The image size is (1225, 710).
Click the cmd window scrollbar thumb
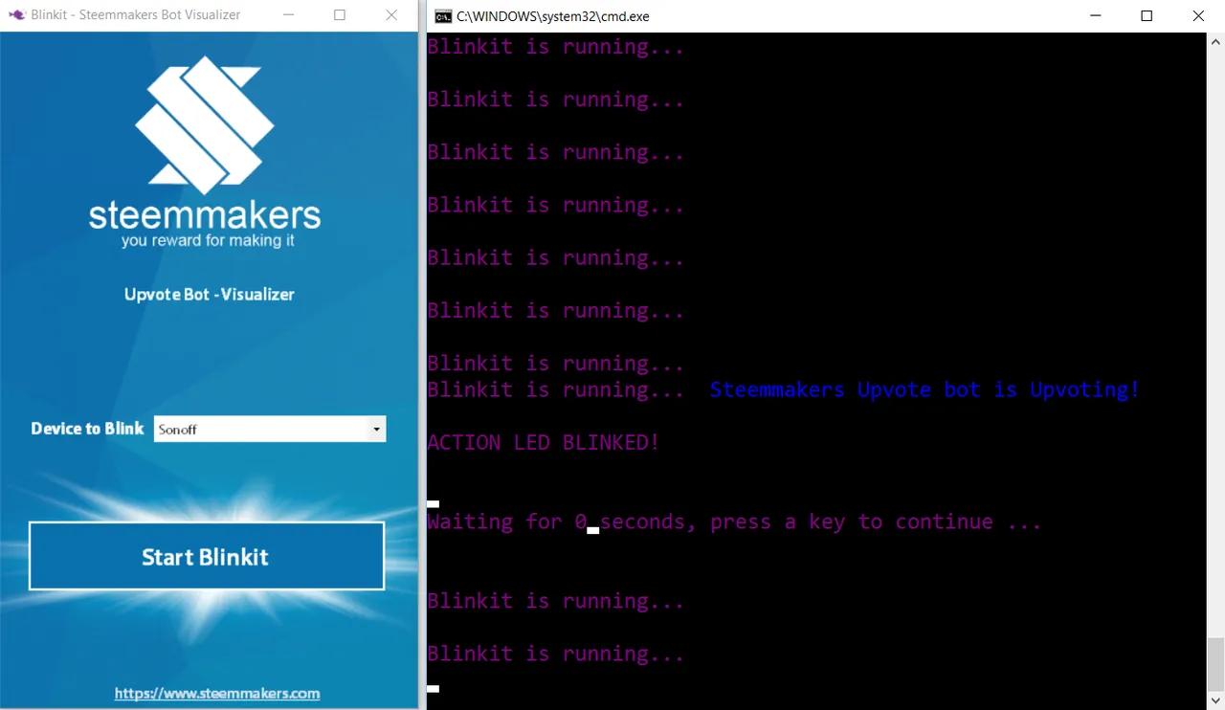[x=1215, y=662]
